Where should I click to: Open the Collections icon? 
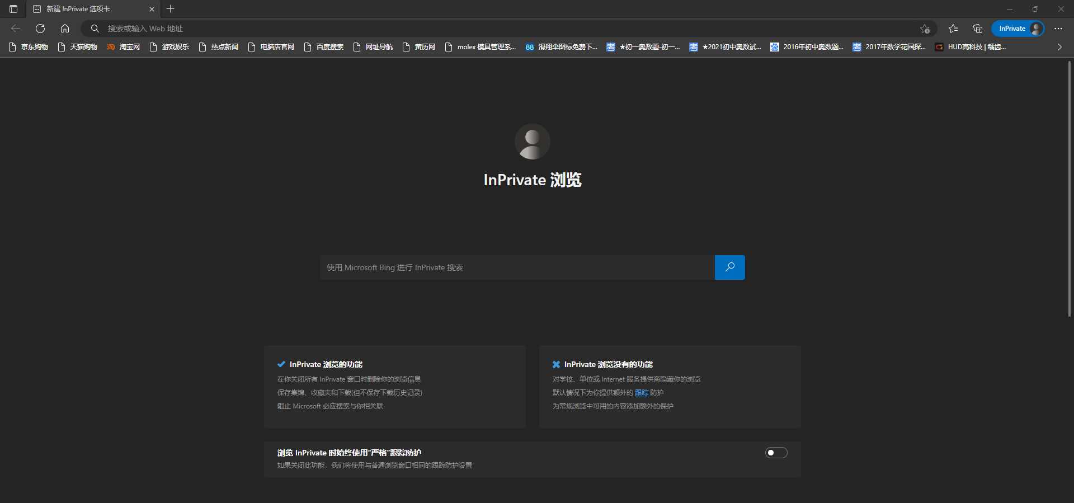click(x=978, y=29)
